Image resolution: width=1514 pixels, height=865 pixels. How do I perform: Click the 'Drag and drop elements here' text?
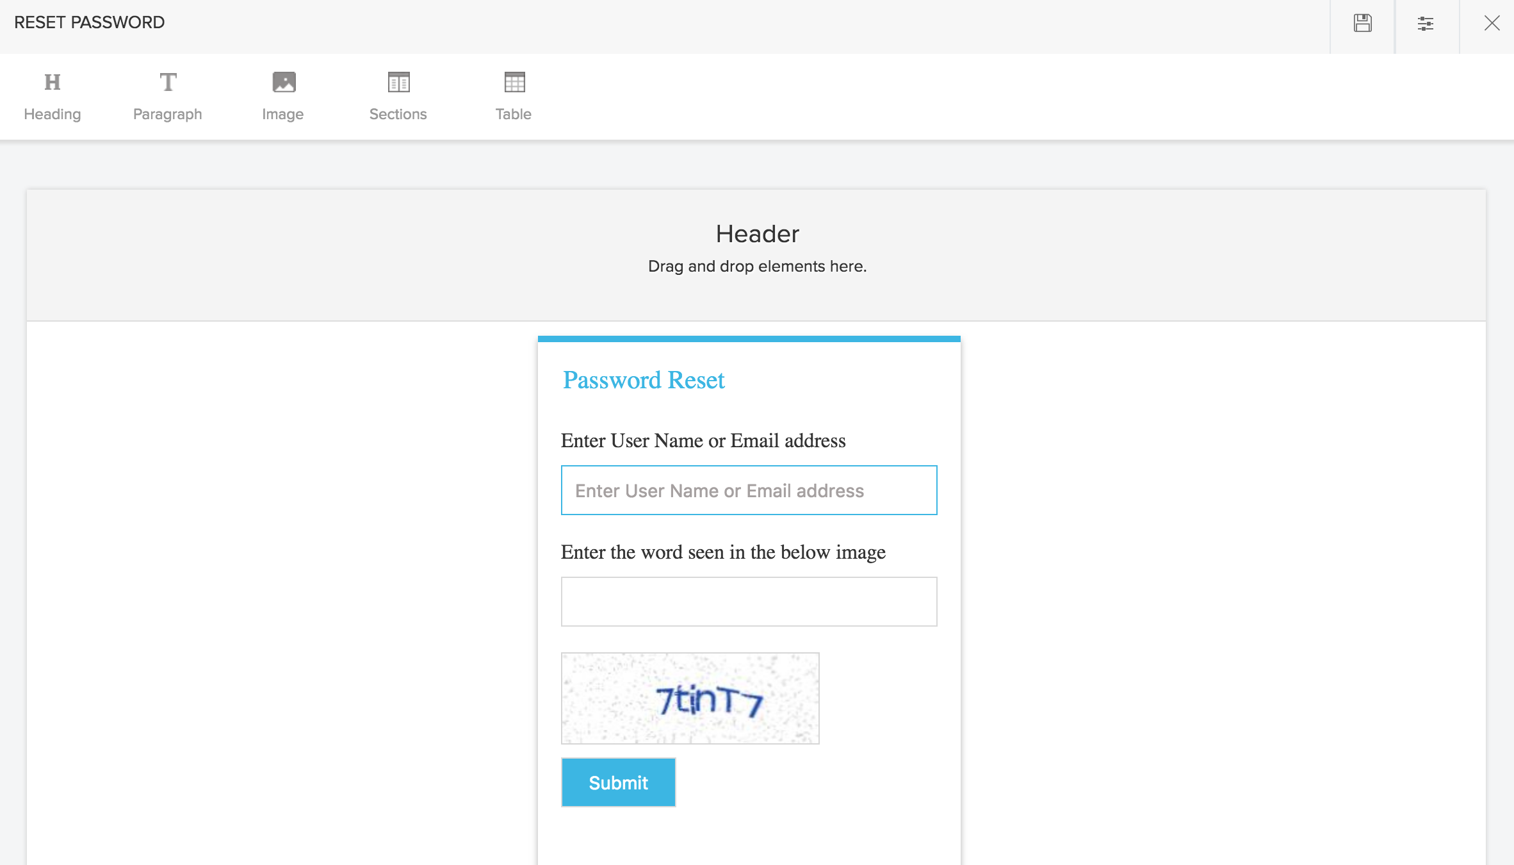[x=757, y=267]
